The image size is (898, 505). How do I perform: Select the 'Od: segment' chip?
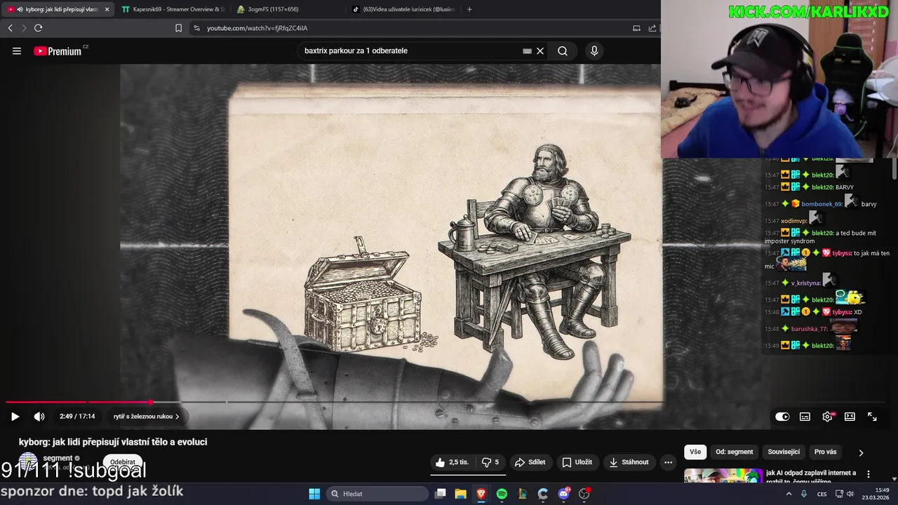coord(734,452)
